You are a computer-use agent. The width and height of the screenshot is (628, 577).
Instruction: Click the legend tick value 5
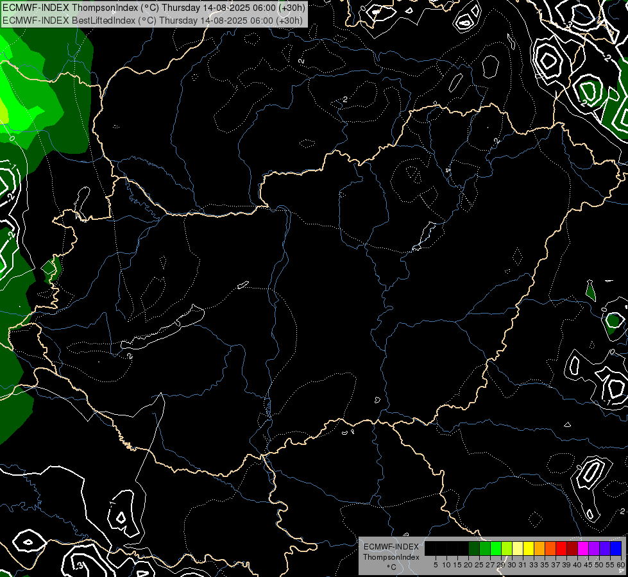click(x=436, y=565)
